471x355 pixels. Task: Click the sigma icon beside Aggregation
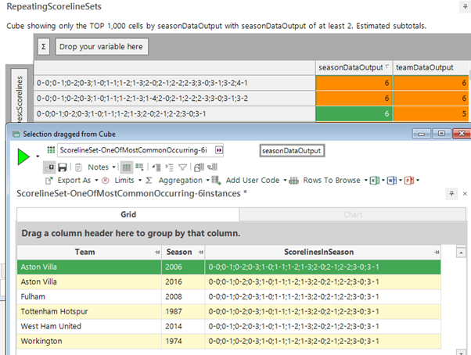pos(149,181)
